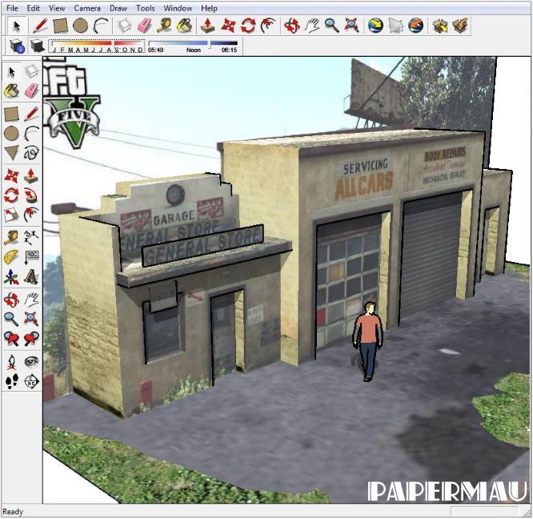Select the Arc tool in horizontal toolbar
This screenshot has width=533, height=519.
100,26
